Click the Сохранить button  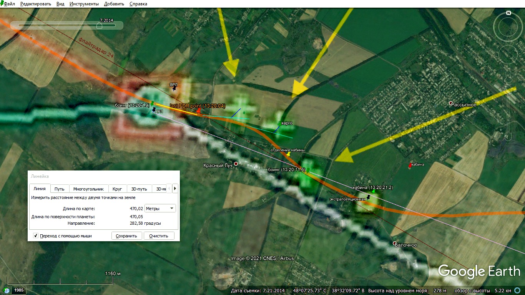127,236
